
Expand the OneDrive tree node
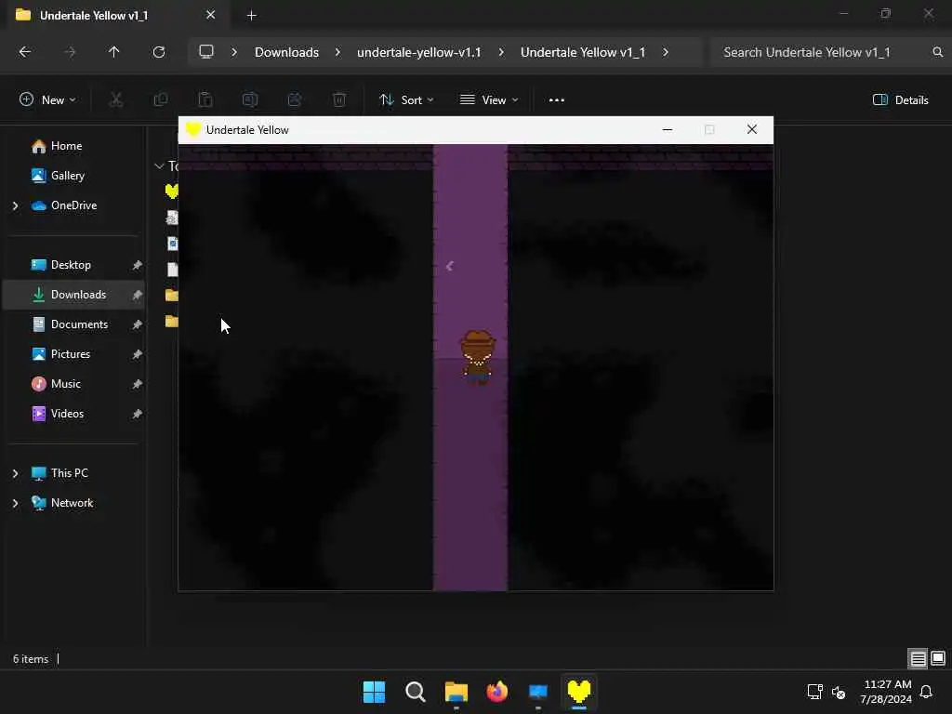click(x=15, y=205)
